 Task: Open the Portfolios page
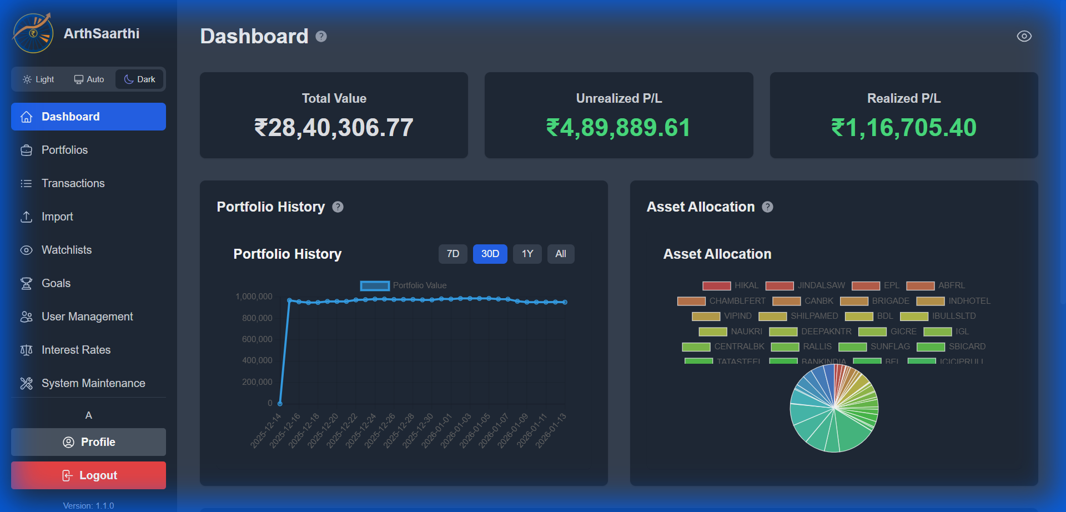pos(64,150)
